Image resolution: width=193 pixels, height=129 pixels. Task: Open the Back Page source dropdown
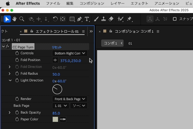point(79,106)
